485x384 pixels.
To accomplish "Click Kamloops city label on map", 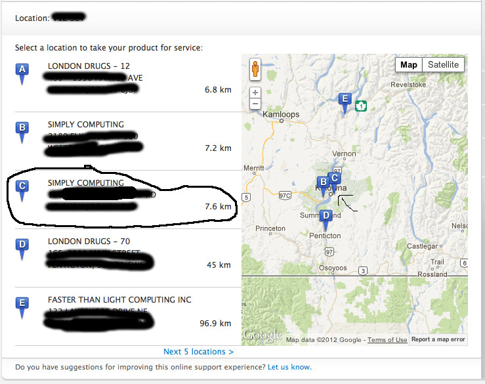I will tap(281, 114).
